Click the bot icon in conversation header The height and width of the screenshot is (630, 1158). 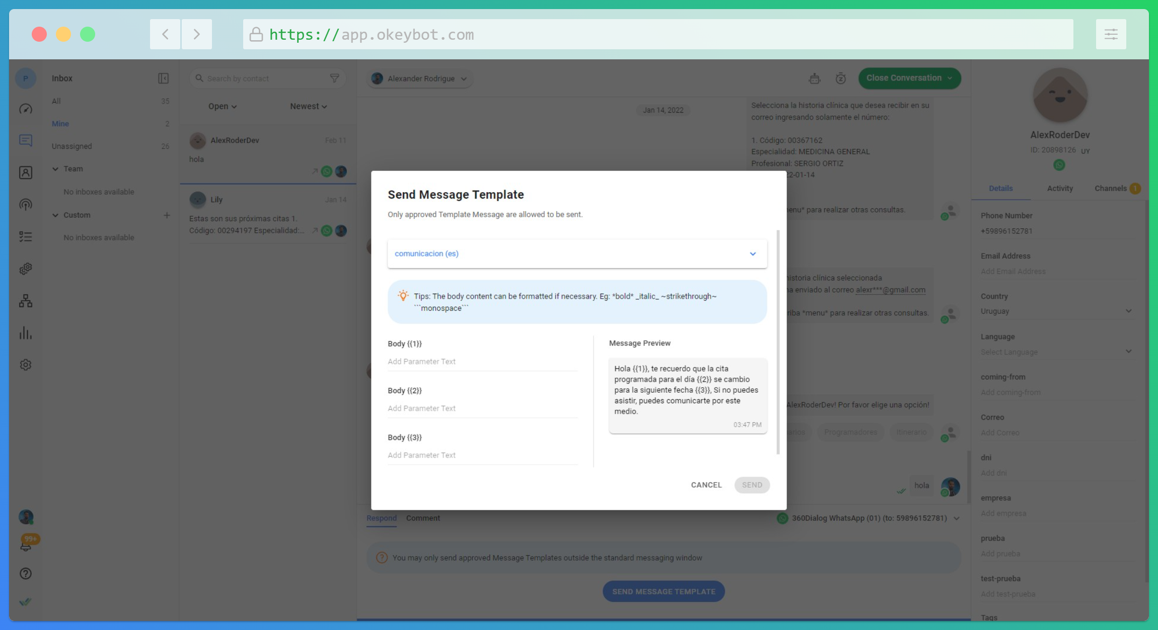(x=815, y=78)
